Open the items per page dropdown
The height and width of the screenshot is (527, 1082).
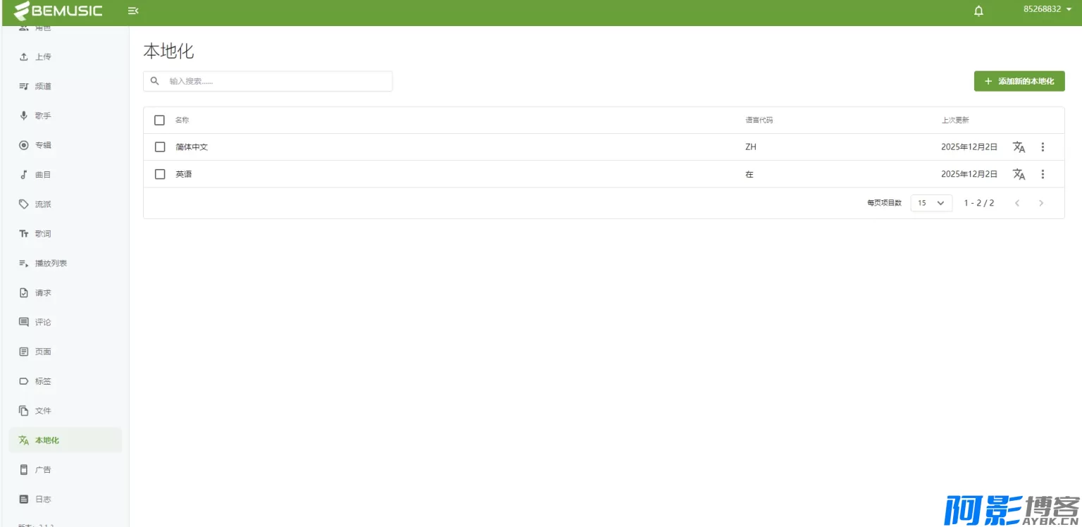coord(931,203)
